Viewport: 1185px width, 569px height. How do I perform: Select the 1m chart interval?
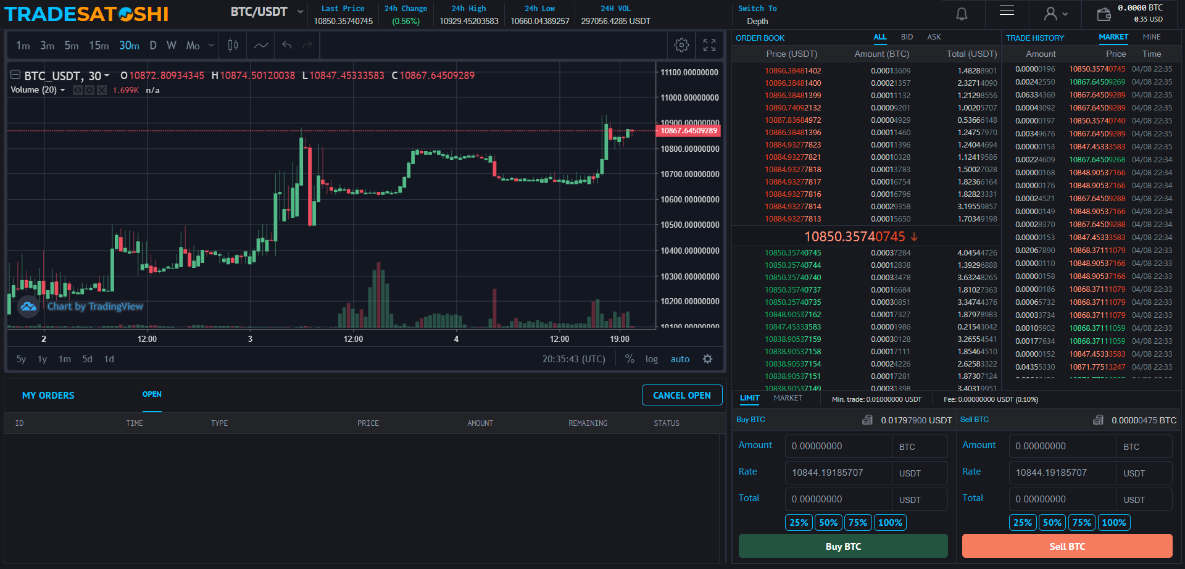[x=23, y=46]
